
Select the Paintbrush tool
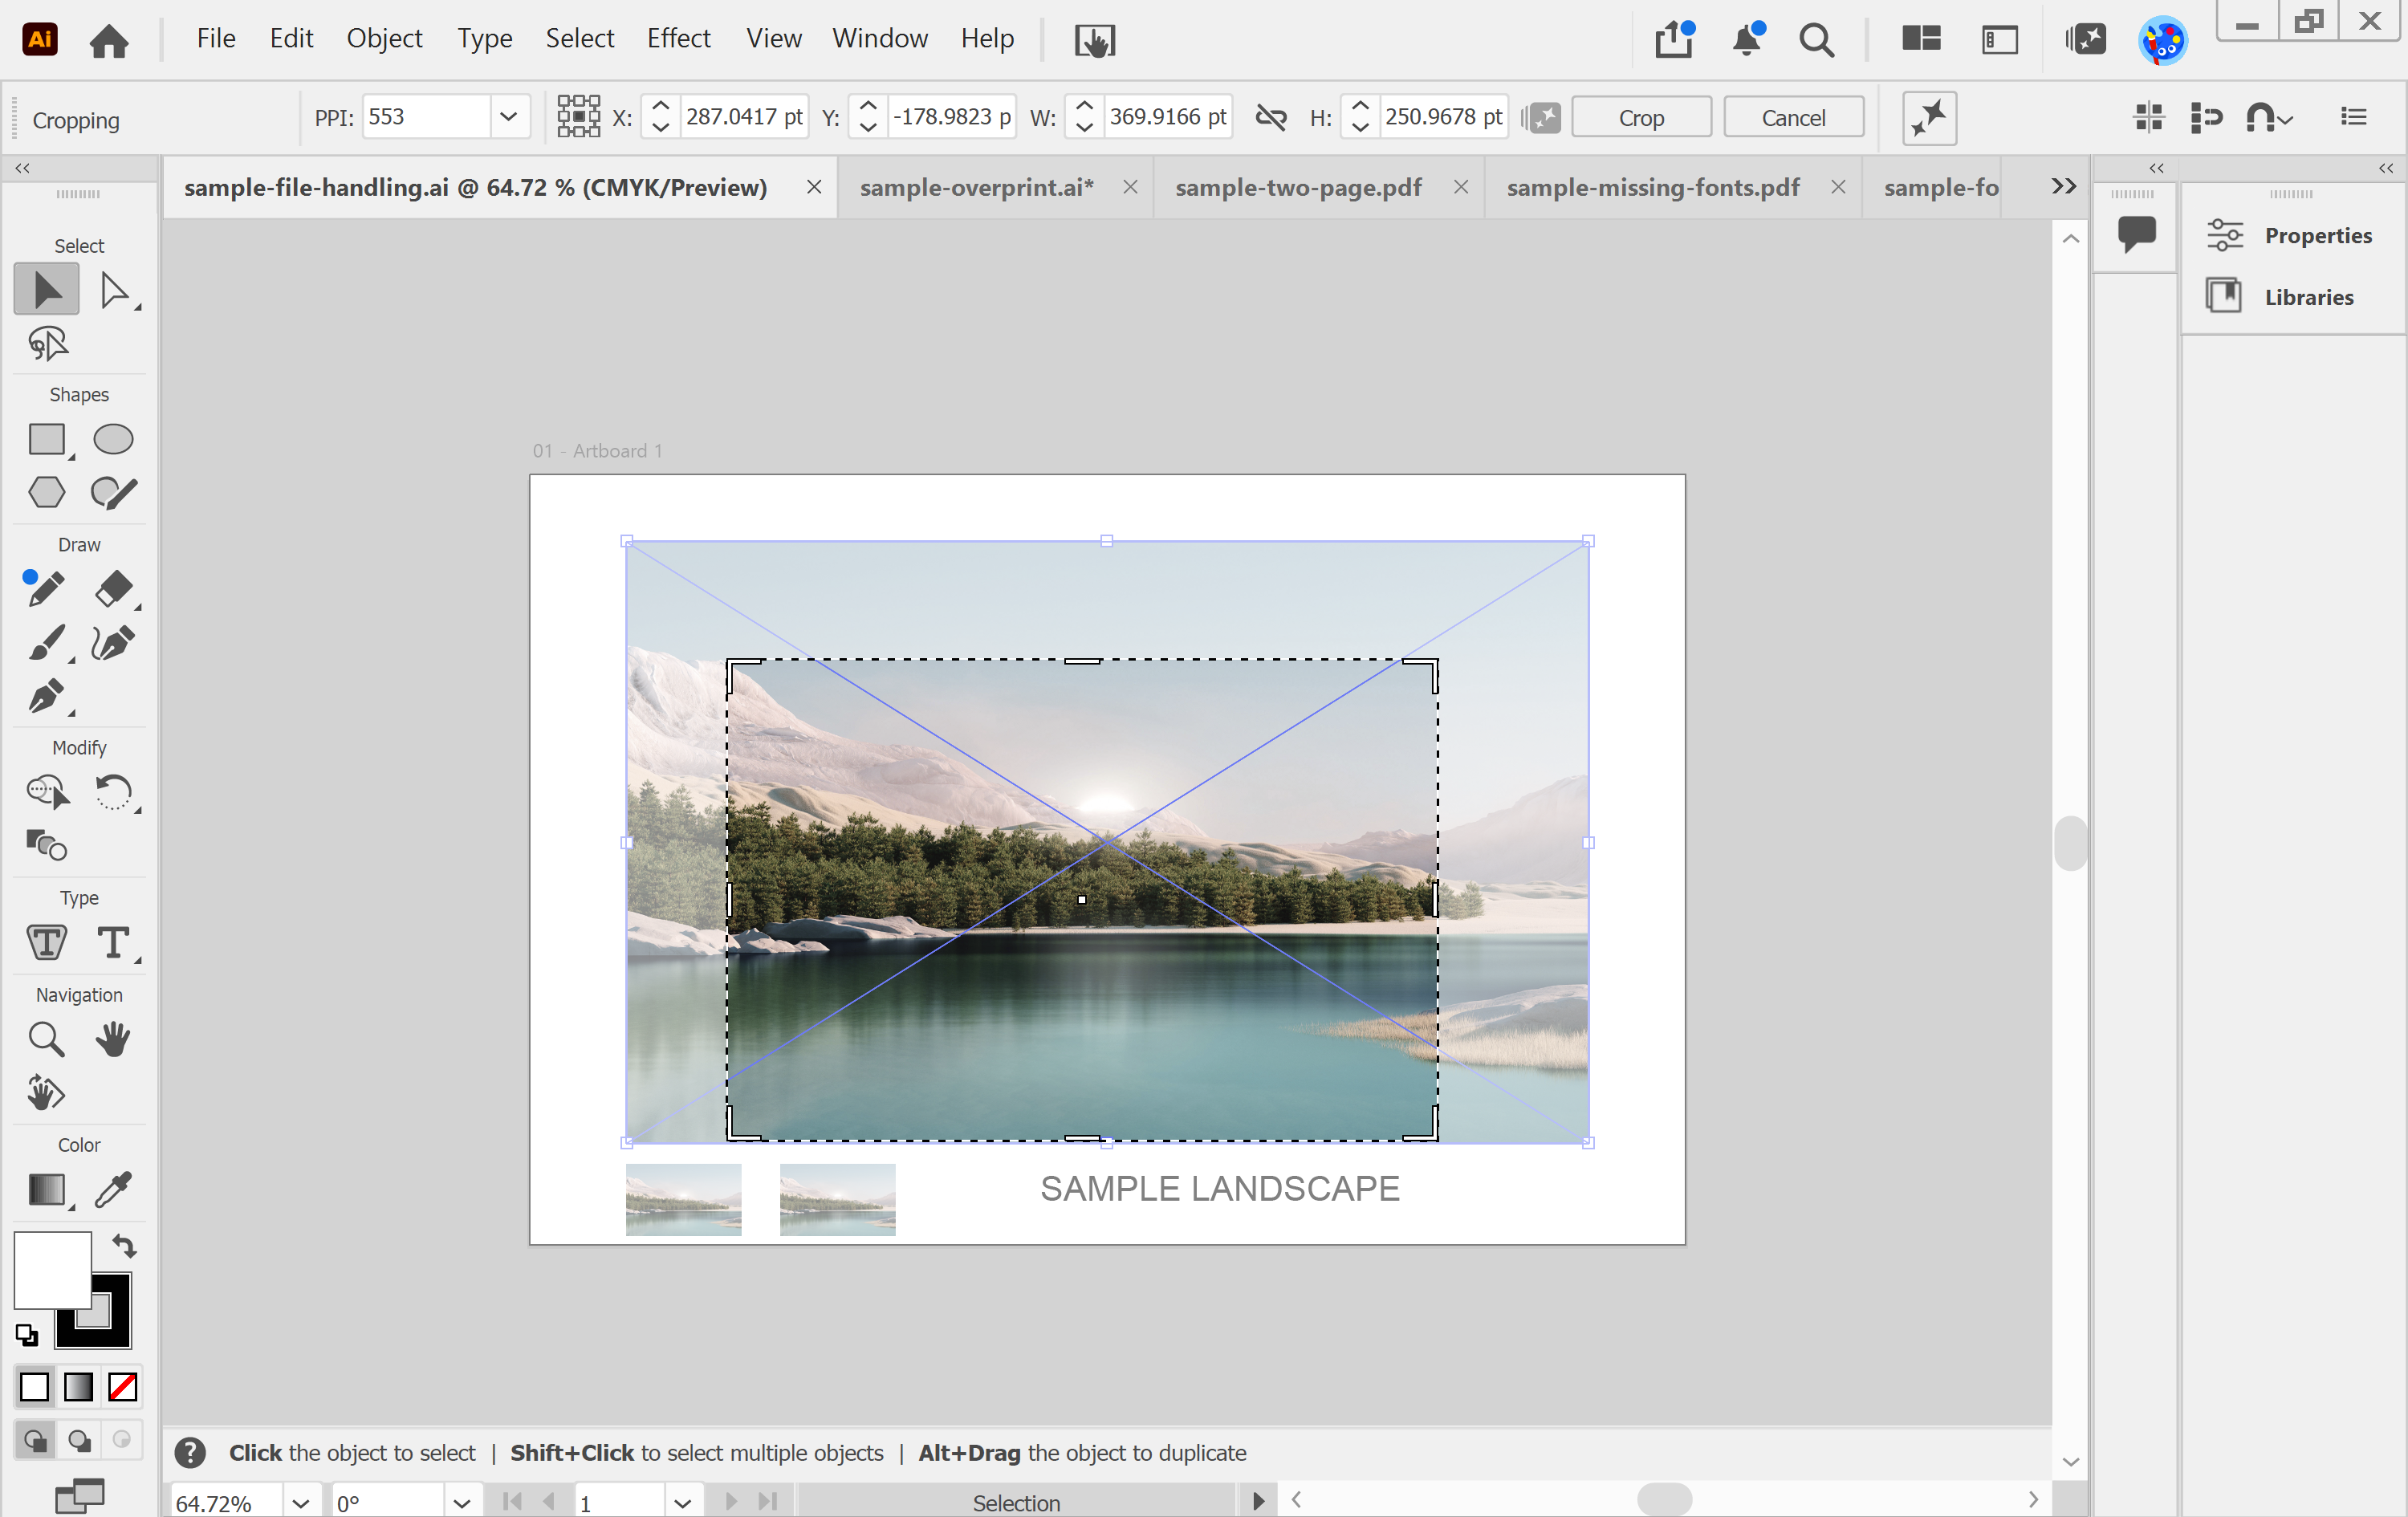(x=47, y=642)
